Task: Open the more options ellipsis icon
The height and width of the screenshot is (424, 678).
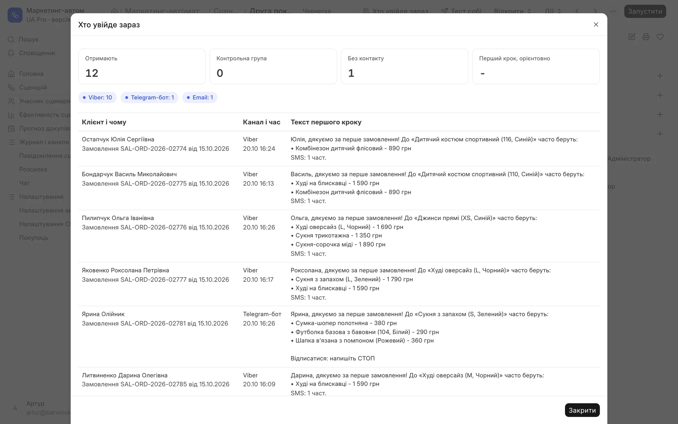Action: pyautogui.click(x=613, y=11)
